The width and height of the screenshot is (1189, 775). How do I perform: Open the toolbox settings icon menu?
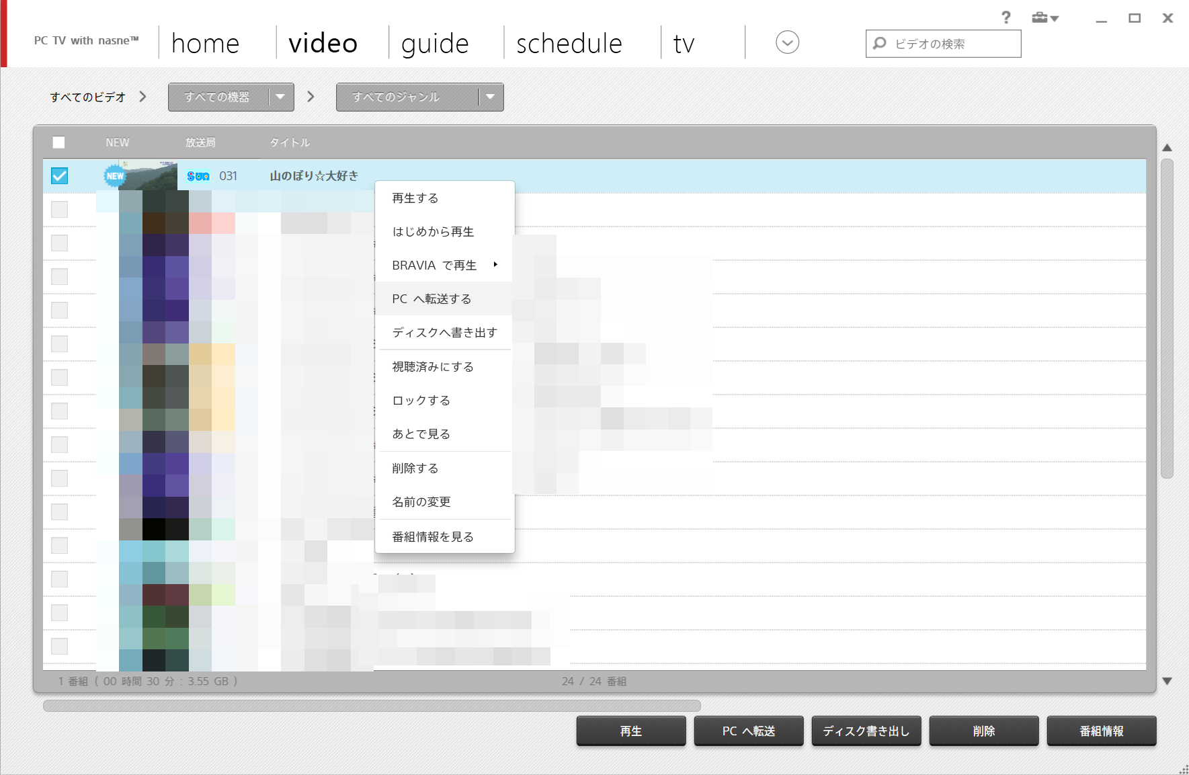point(1044,18)
